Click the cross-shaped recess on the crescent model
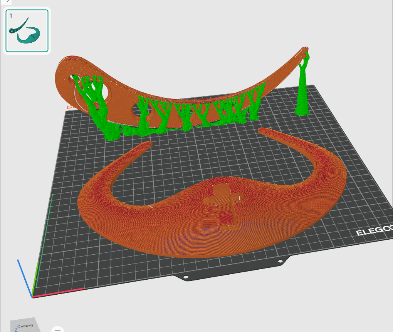The width and height of the screenshot is (393, 332). click(224, 205)
